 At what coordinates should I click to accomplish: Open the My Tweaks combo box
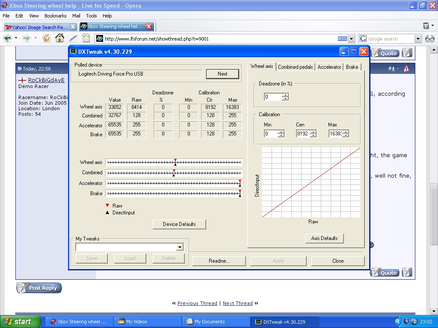click(x=130, y=247)
